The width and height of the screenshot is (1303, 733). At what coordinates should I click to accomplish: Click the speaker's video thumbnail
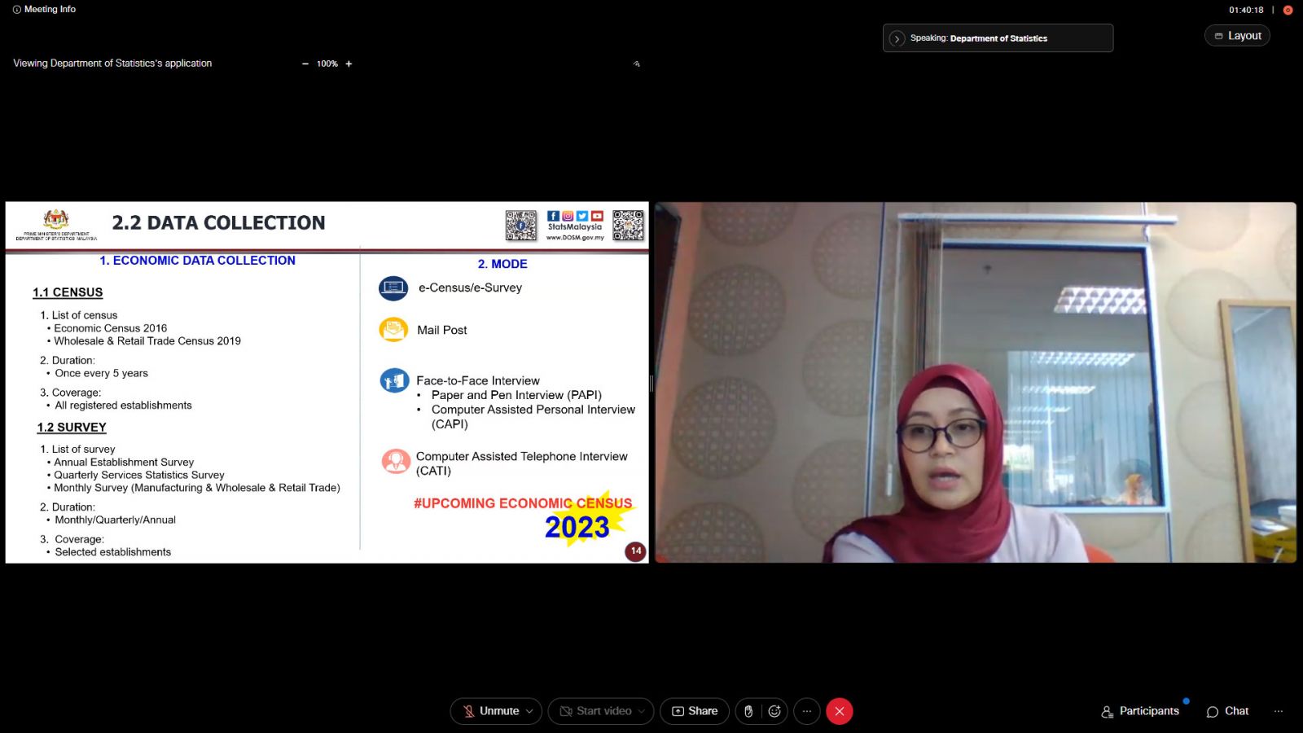pos(975,382)
